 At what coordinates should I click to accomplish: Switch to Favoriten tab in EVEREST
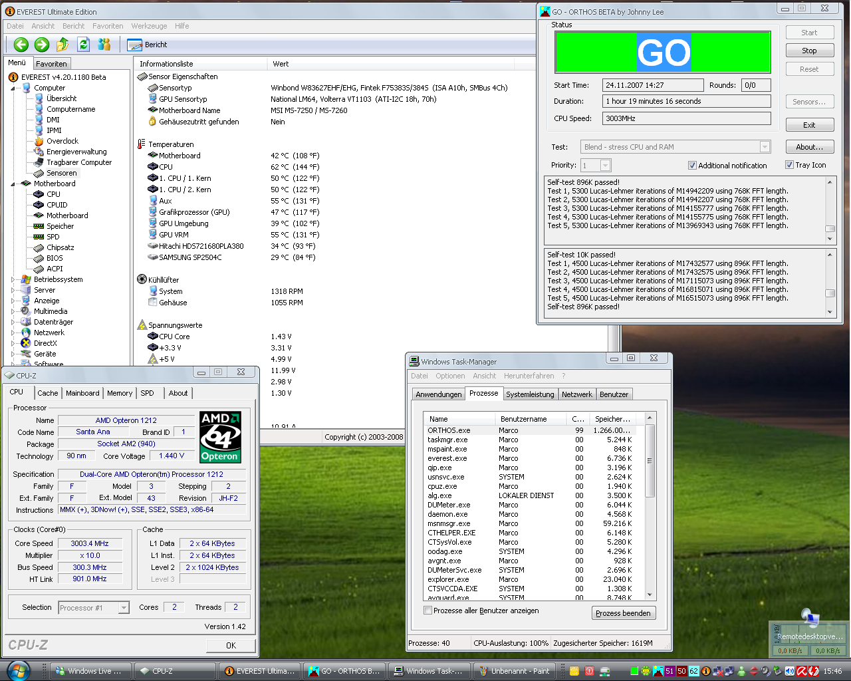click(x=51, y=64)
